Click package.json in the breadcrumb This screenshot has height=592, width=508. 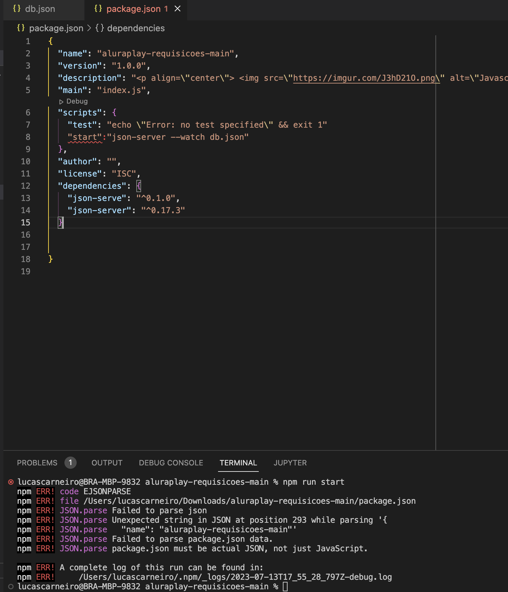coord(56,28)
